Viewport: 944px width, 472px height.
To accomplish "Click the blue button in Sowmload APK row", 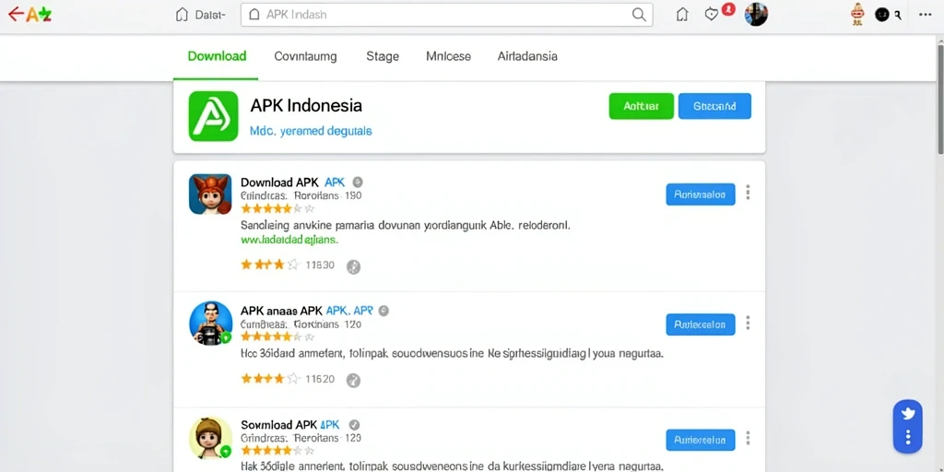I will [x=701, y=440].
